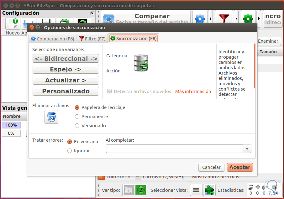The image size is (284, 199).
Task: Open comparison settings blue gear icon
Action: [200, 18]
